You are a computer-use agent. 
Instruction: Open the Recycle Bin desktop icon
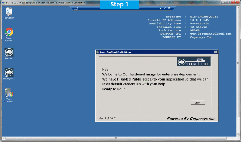(9, 12)
